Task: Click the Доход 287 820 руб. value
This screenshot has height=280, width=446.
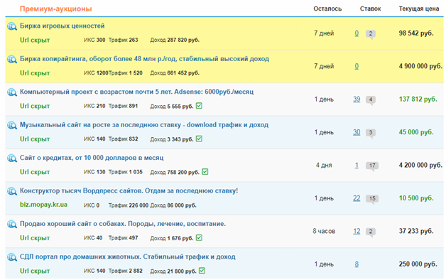Action: 175,40
